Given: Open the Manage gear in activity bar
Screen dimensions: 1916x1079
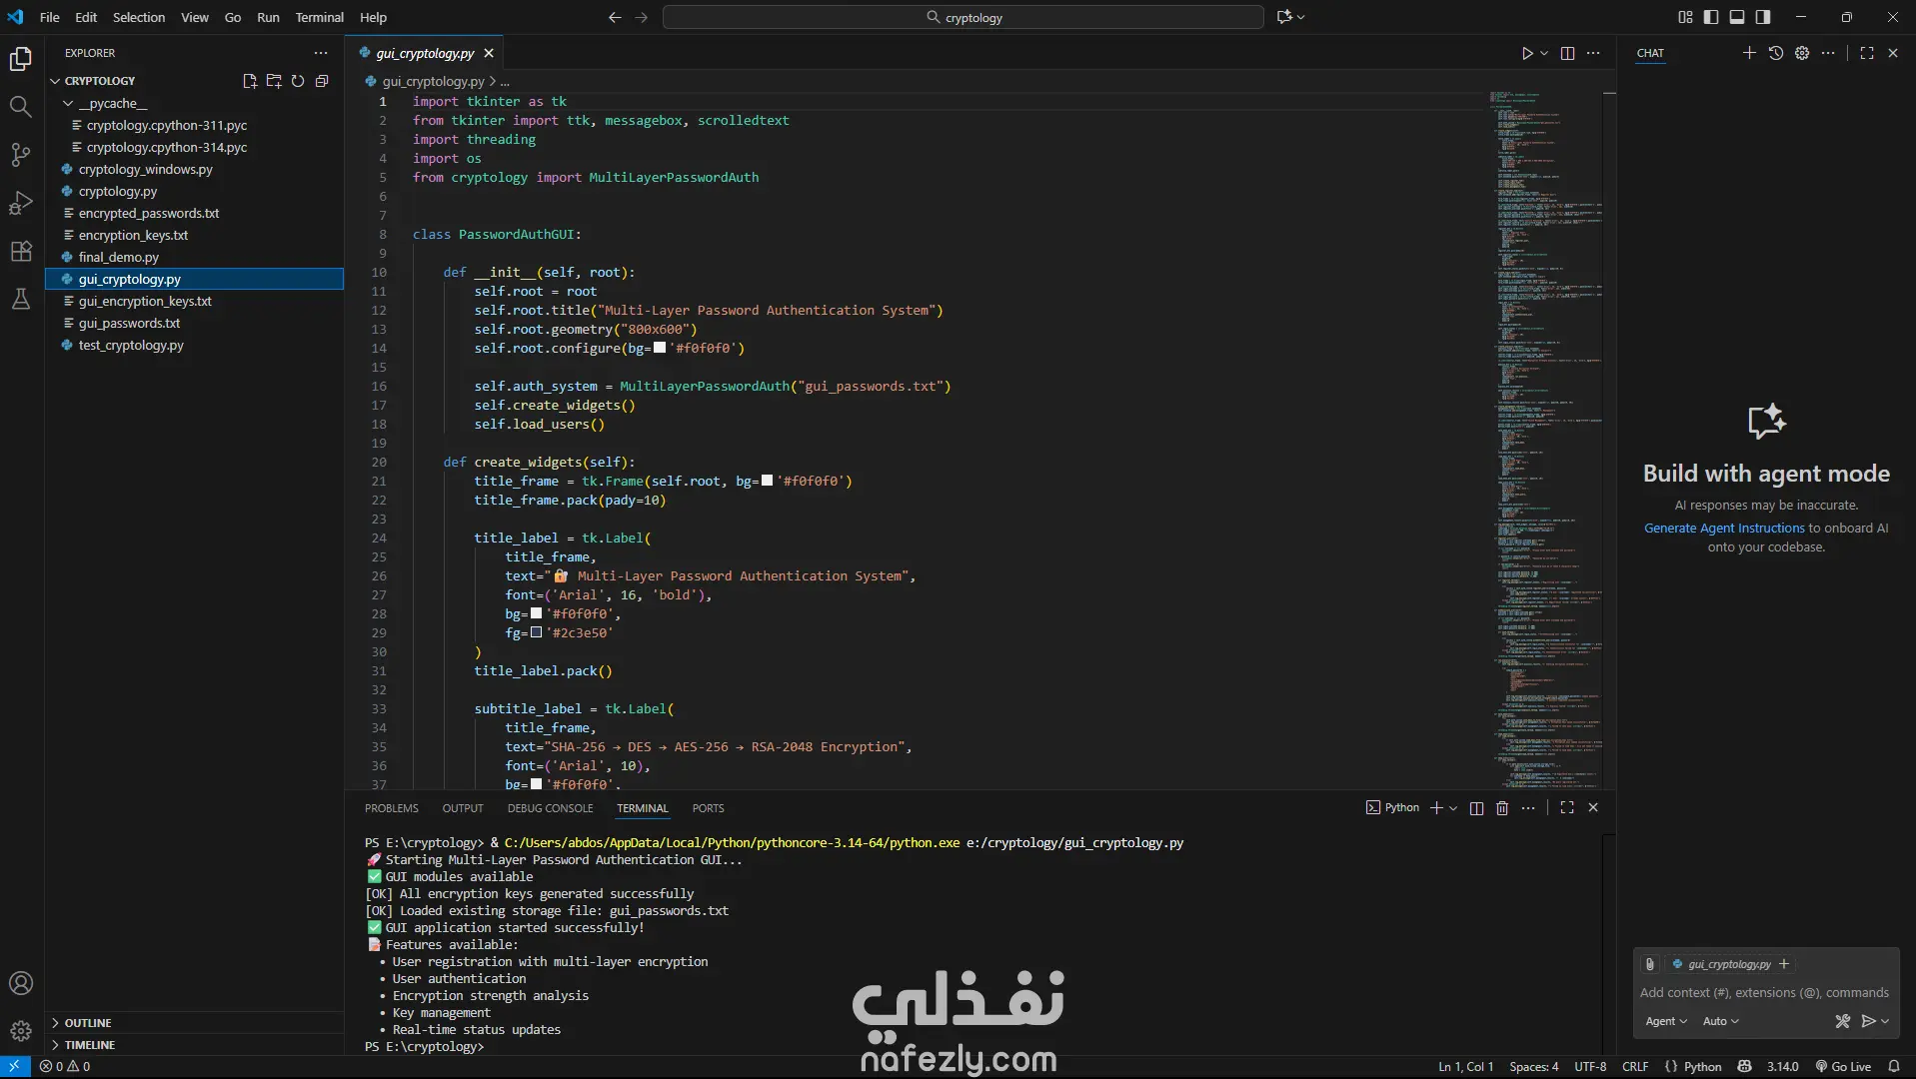Looking at the screenshot, I should 21,1031.
